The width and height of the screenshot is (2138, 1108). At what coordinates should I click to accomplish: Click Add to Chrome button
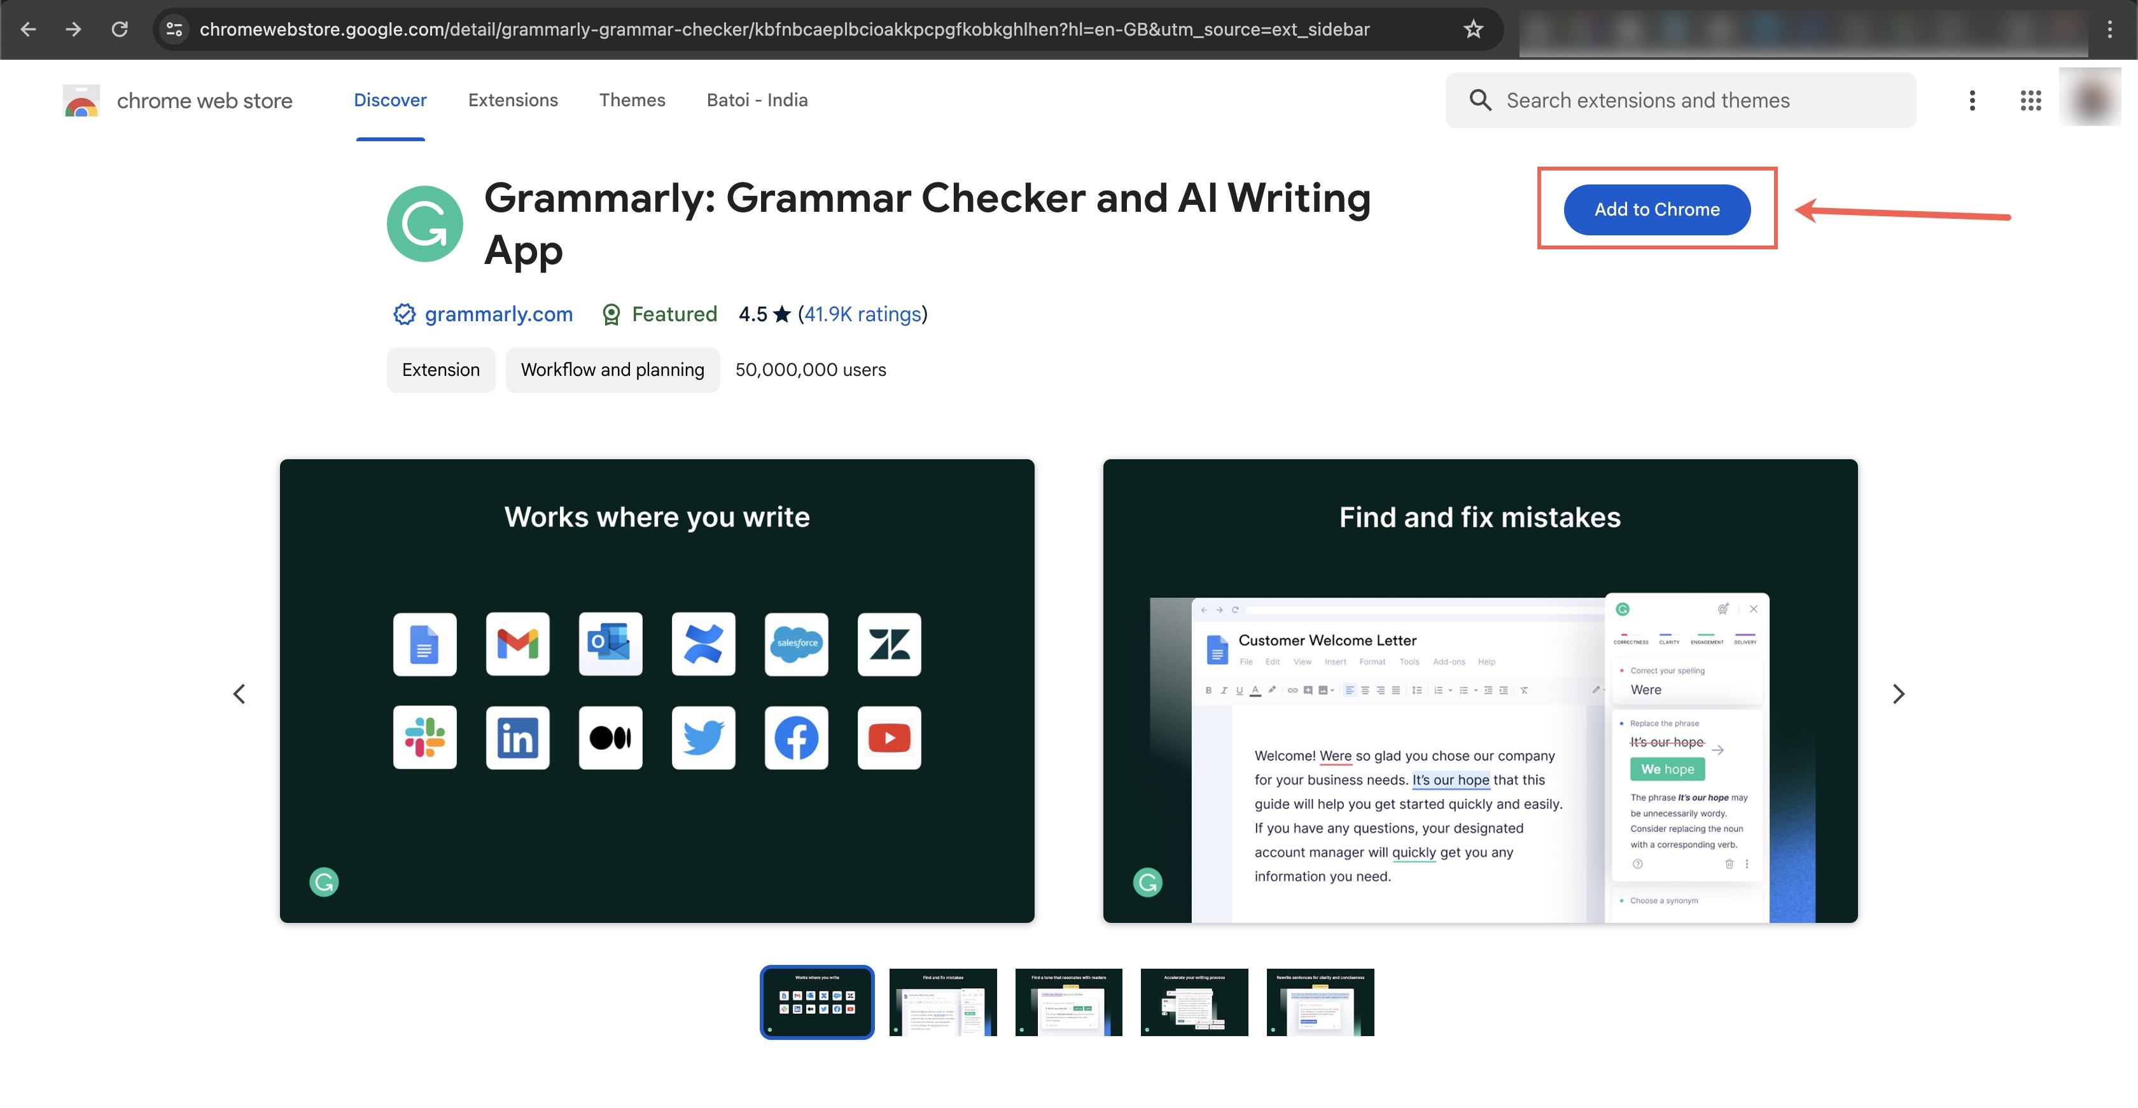(1656, 209)
